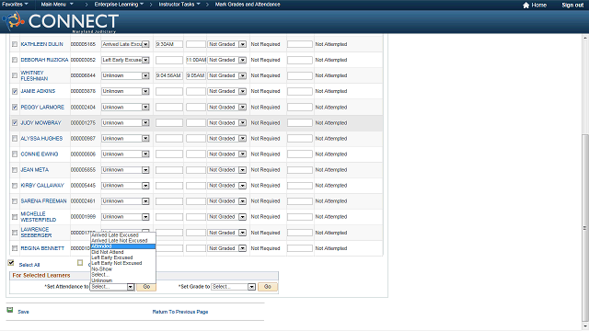
Task: Click Go button next to Set Attendance
Action: click(146, 287)
